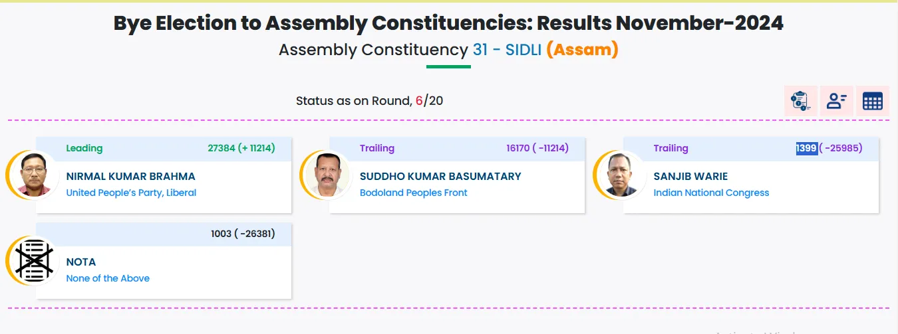Click the green Leading status label
Image resolution: width=898 pixels, height=334 pixels.
[84, 148]
